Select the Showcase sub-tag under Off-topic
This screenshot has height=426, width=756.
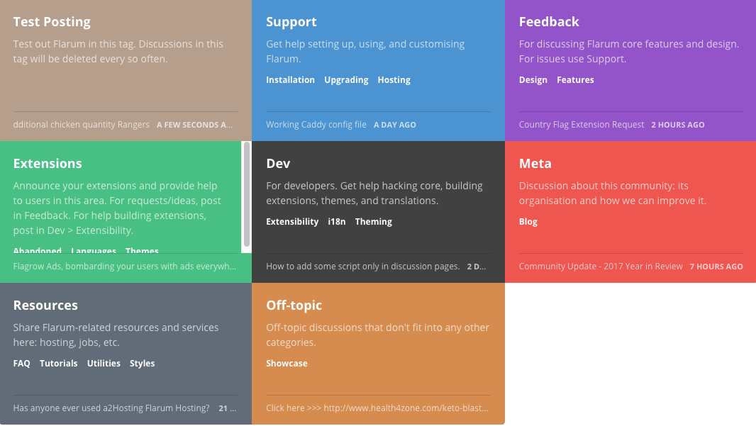click(287, 363)
